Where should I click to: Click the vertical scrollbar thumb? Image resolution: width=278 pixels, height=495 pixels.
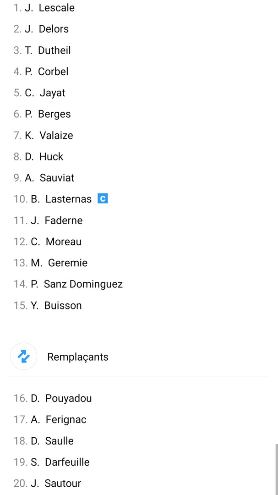coord(276,468)
